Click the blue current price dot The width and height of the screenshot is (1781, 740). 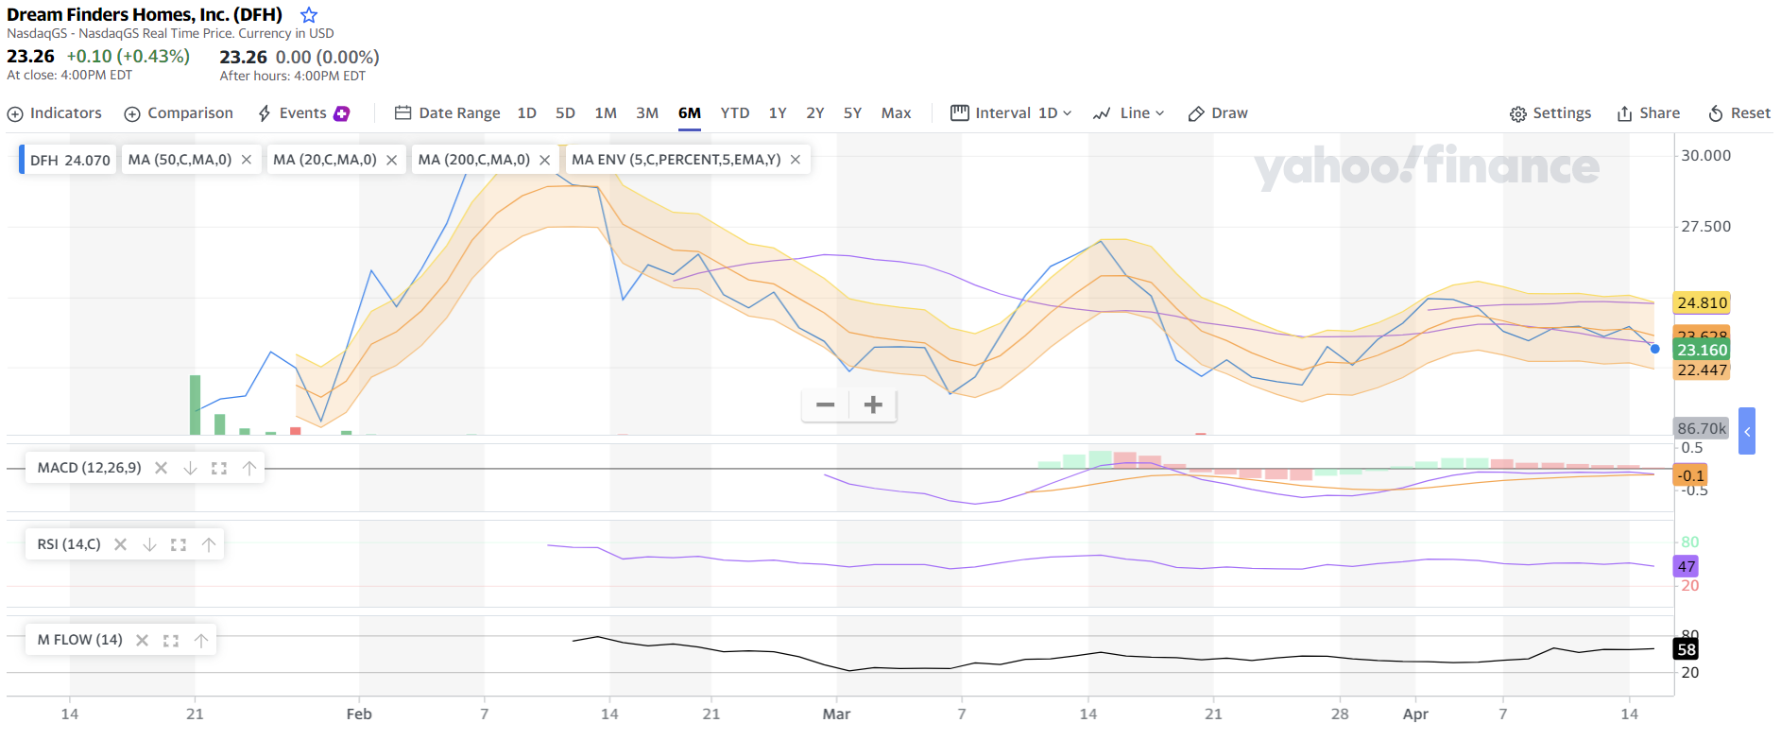(x=1654, y=349)
